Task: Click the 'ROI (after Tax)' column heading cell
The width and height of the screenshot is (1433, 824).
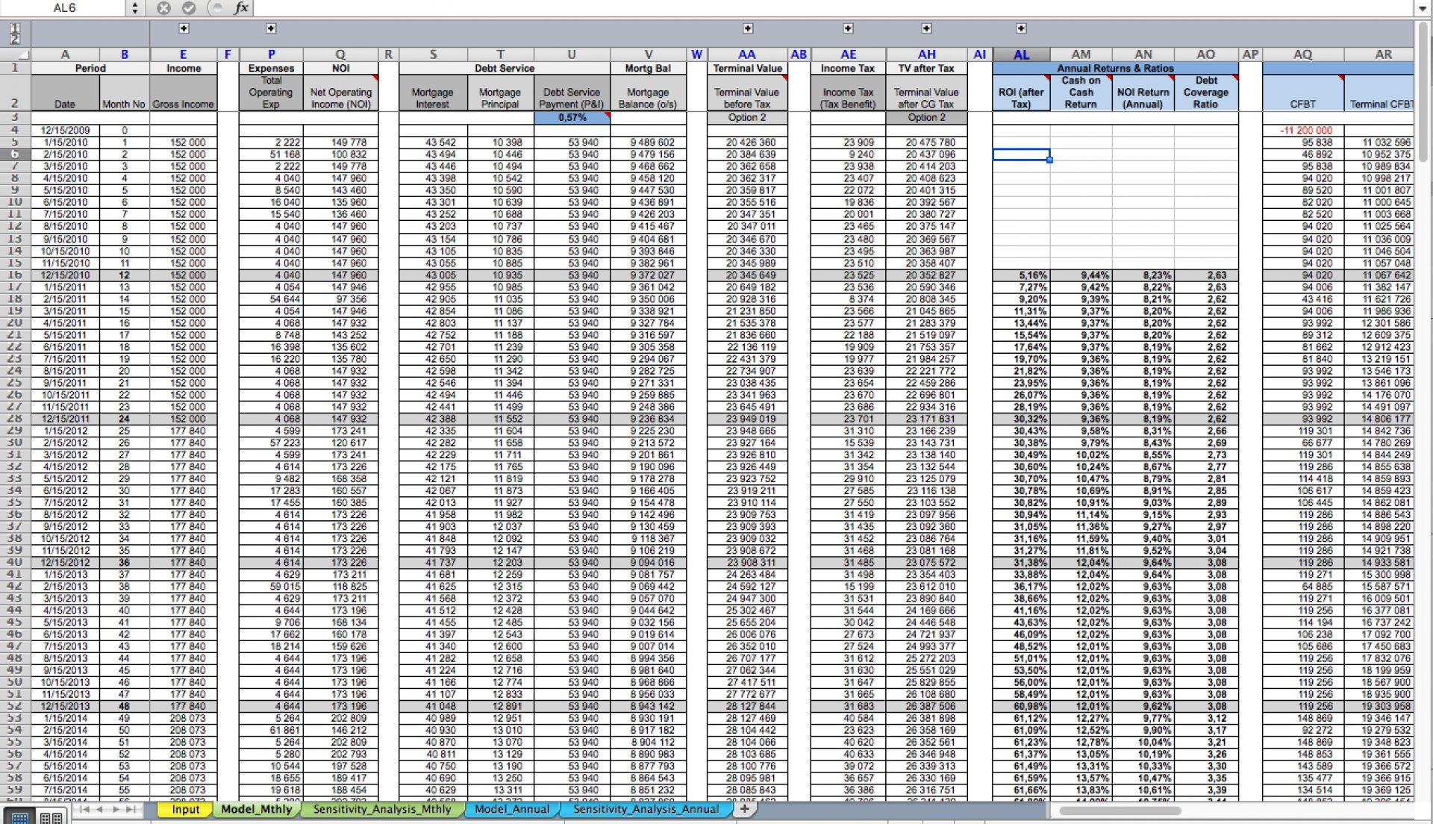Action: 1021,93
